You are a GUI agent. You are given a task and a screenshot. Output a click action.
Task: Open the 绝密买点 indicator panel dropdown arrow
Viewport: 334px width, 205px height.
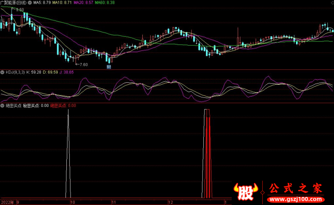[3, 106]
